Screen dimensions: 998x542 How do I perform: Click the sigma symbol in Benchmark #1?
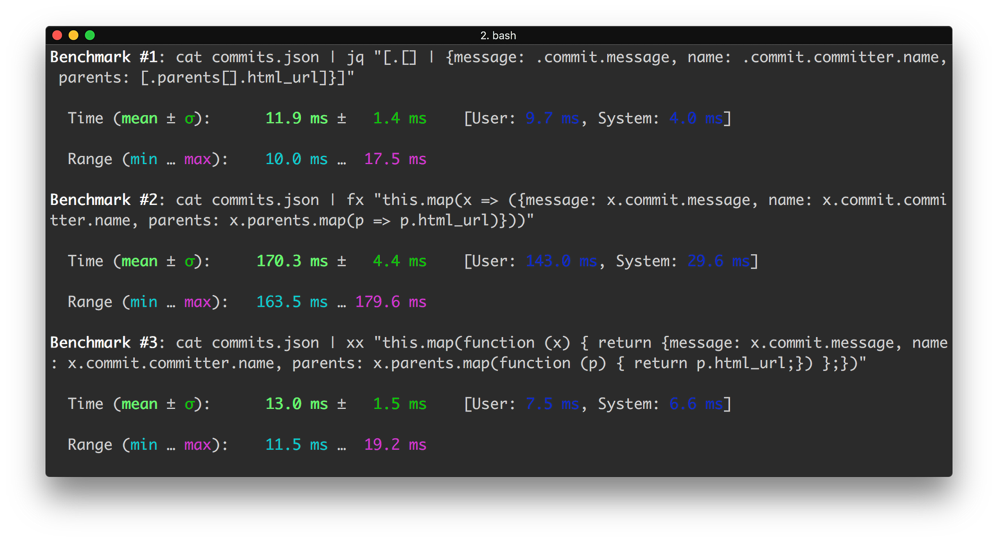(x=190, y=118)
